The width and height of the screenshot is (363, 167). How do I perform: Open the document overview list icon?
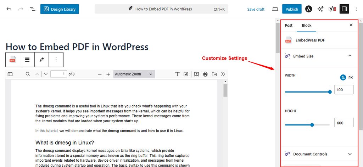(x=33, y=9)
